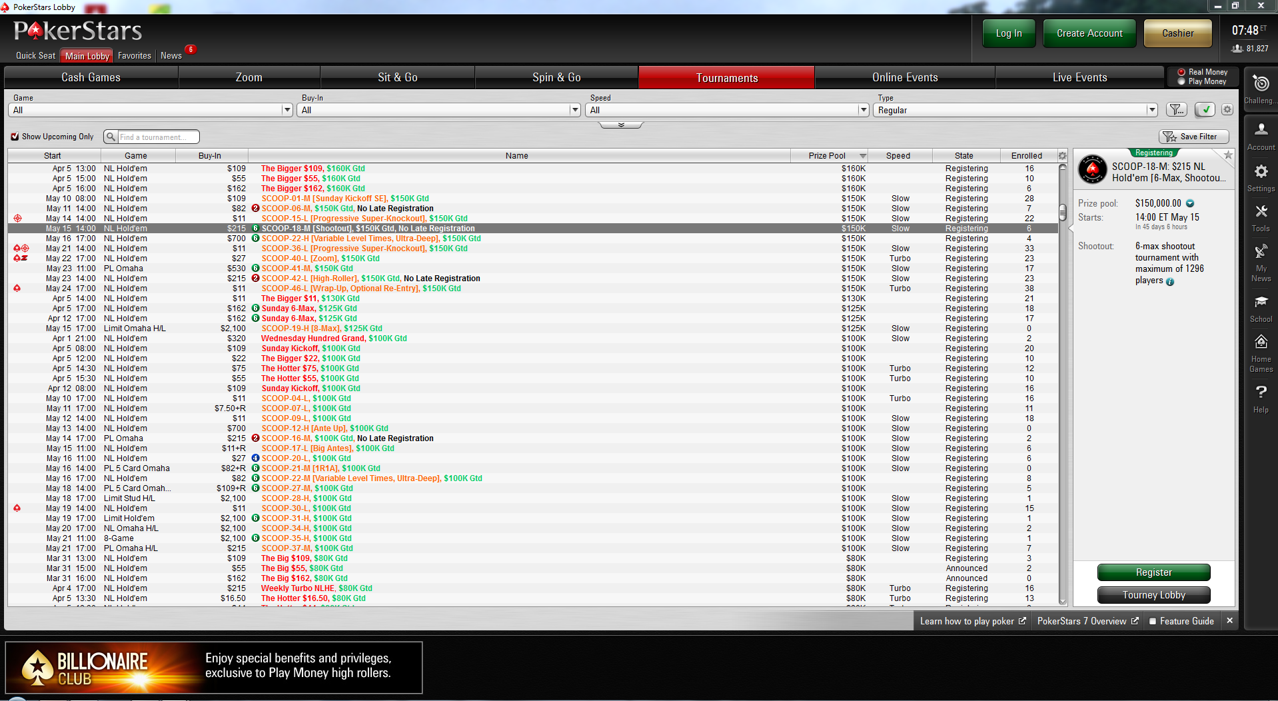
Task: Open the Online Events tab
Action: [x=905, y=77]
